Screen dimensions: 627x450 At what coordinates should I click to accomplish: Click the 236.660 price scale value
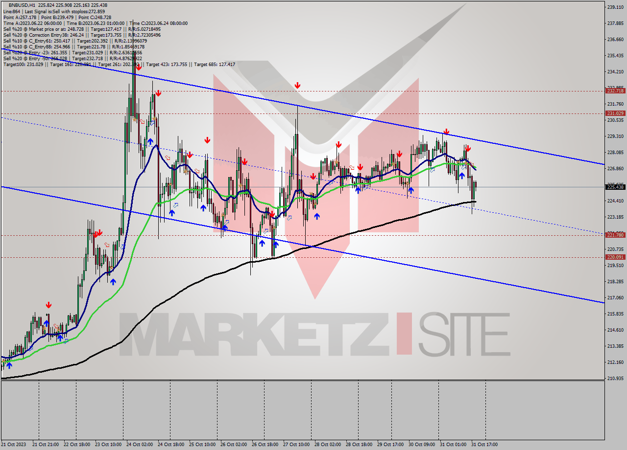tap(615, 39)
